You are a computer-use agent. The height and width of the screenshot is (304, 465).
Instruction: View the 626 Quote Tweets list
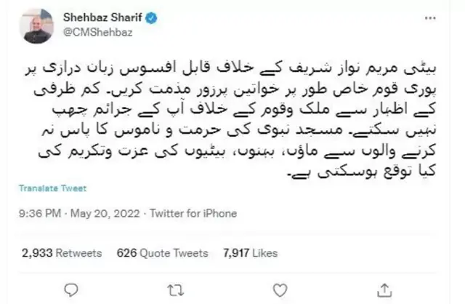tap(162, 253)
